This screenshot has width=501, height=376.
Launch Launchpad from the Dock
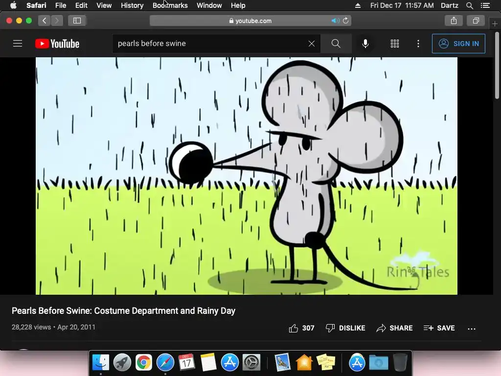(x=122, y=363)
